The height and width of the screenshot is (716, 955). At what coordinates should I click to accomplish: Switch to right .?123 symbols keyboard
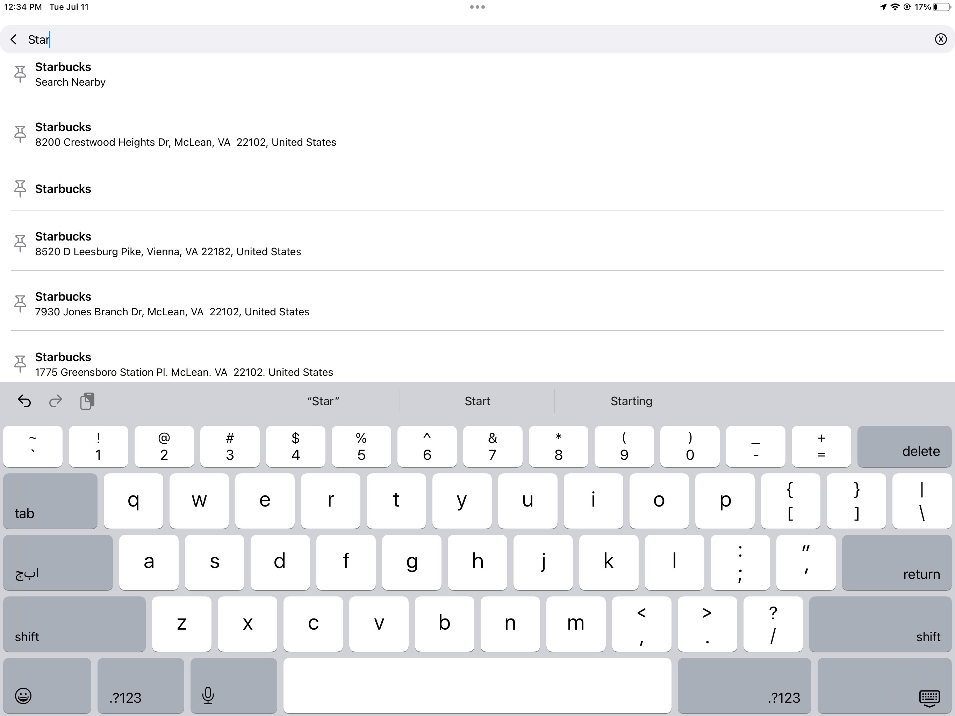744,685
